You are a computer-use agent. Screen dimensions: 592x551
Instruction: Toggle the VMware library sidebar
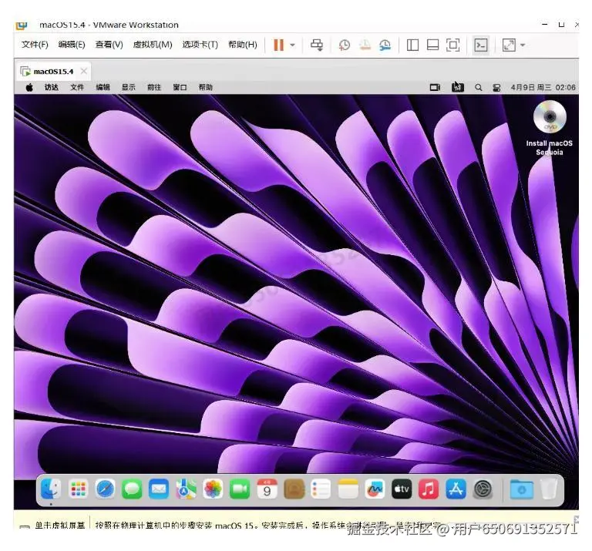click(x=412, y=45)
